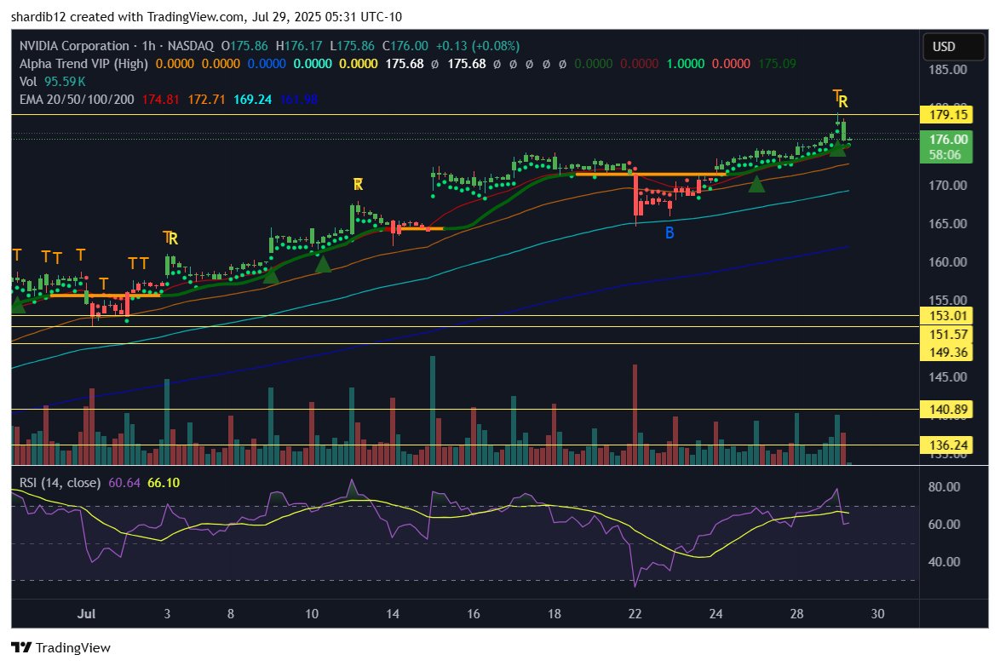1000x666 pixels.
Task: Click the green Alpha Trend value 1.0000
Action: coord(686,64)
